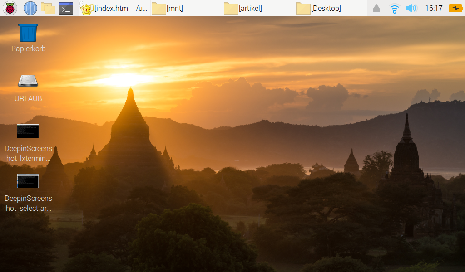465x272 pixels.
Task: Open the Wi-Fi network list
Action: (x=394, y=8)
